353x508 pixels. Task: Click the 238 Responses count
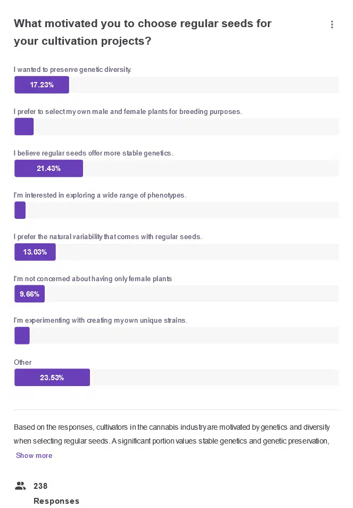[48, 493]
